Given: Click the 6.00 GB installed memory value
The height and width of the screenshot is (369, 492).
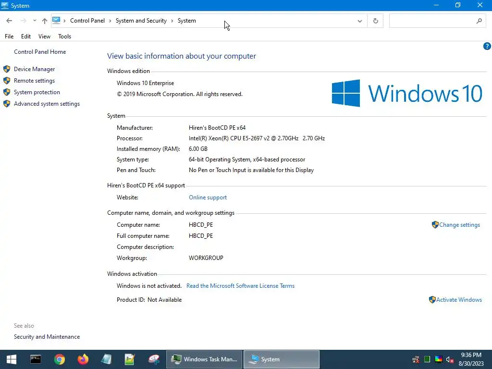Looking at the screenshot, I should click(198, 149).
